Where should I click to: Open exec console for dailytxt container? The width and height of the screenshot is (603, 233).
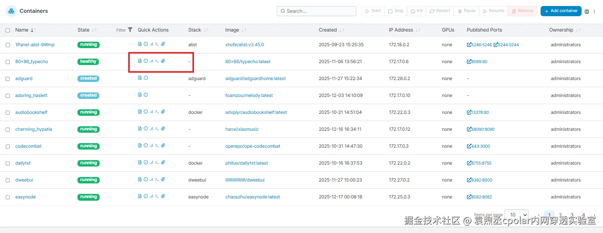pos(157,162)
